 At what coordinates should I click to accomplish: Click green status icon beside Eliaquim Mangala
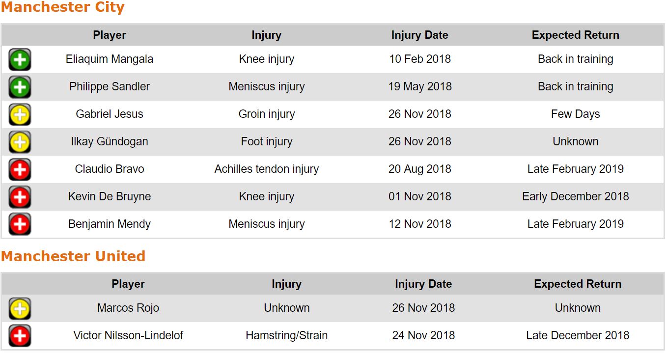20,60
